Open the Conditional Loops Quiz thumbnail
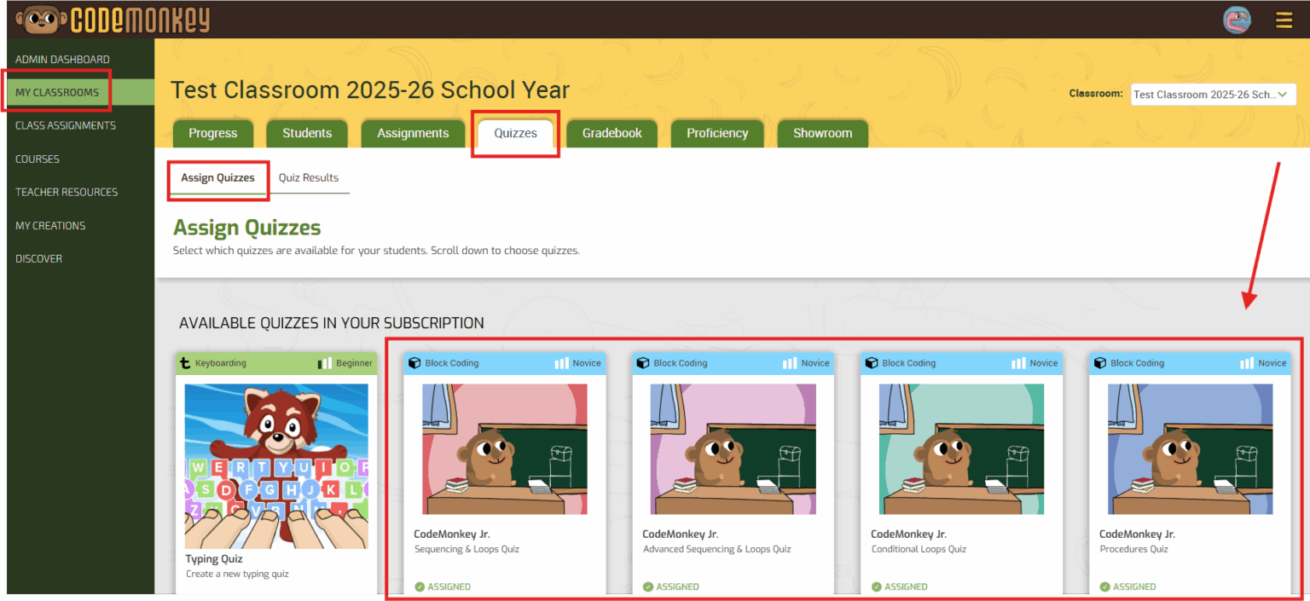Image resolution: width=1310 pixels, height=601 pixels. pos(961,449)
